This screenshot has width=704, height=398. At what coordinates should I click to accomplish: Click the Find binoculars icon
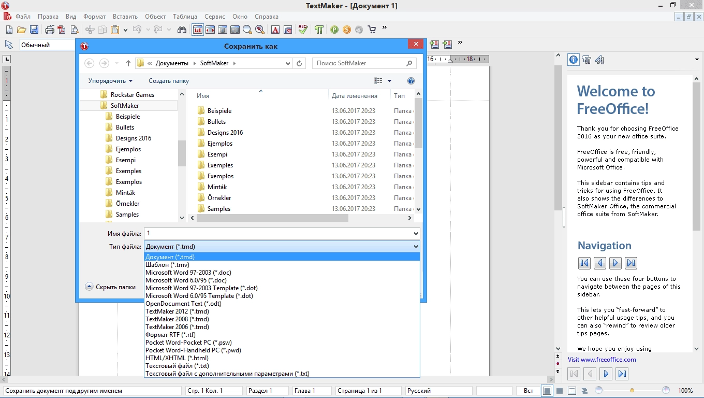coord(182,30)
